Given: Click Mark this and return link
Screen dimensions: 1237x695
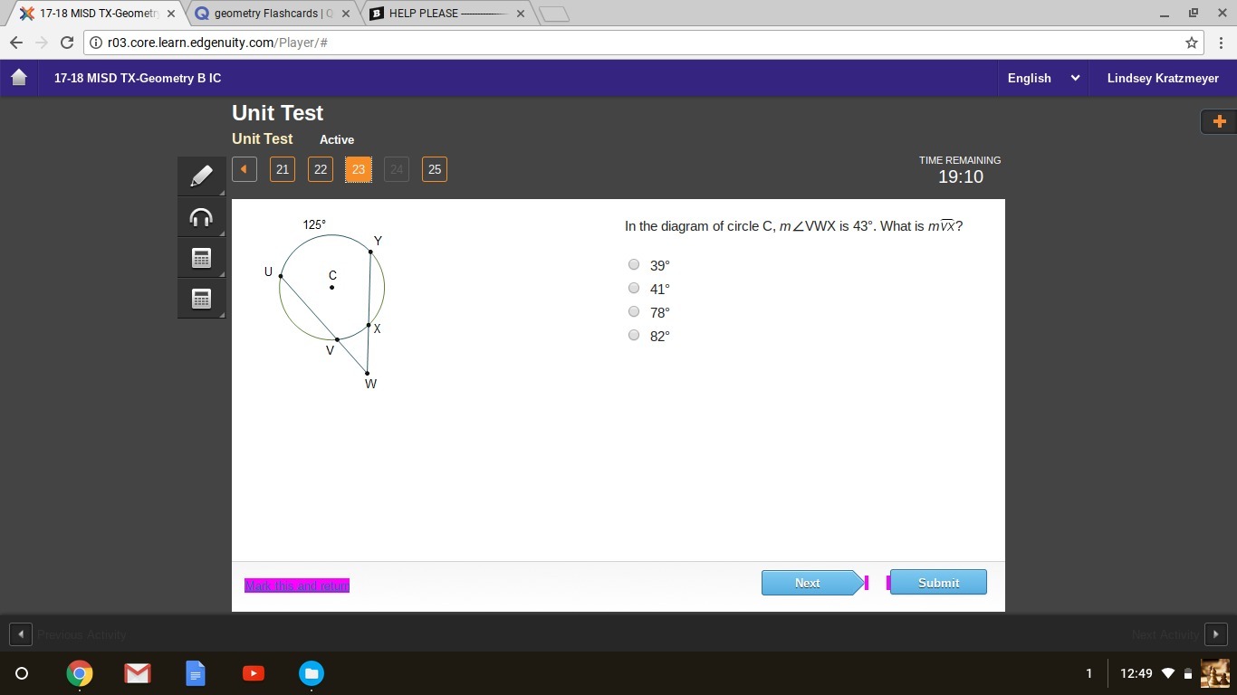Looking at the screenshot, I should [x=297, y=586].
